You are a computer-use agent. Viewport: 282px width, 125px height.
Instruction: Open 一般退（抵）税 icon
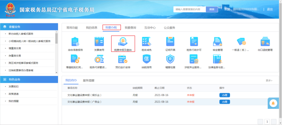[x=241, y=42]
